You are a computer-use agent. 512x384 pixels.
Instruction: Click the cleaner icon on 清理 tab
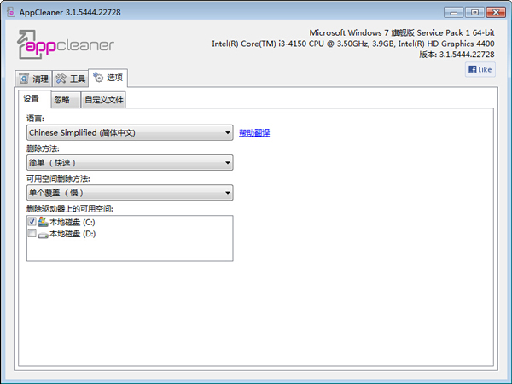click(24, 79)
